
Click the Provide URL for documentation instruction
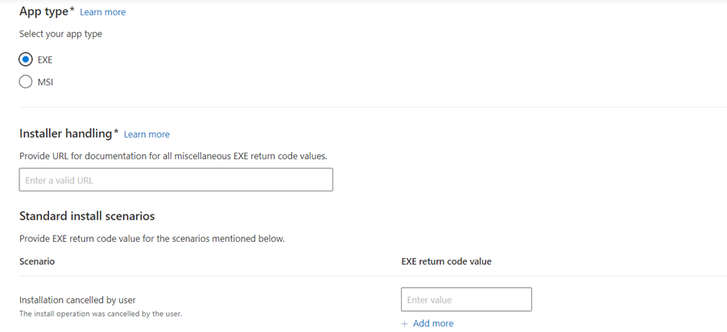pyautogui.click(x=173, y=156)
